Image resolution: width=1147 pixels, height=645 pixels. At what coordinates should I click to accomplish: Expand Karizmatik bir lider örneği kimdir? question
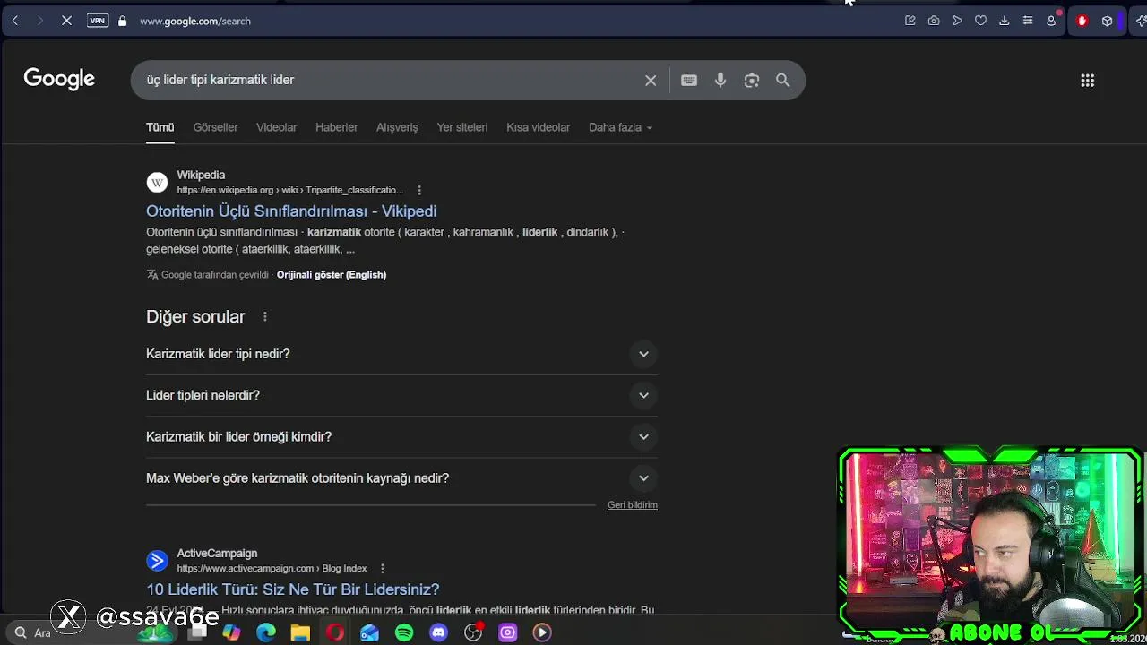[x=401, y=436]
